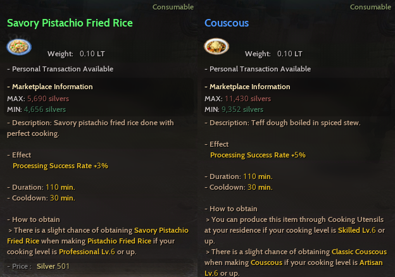Screen dimensions: 395x277
Task: Click Marketplace Information heading in the Couscous tooltip
Action: coord(249,87)
